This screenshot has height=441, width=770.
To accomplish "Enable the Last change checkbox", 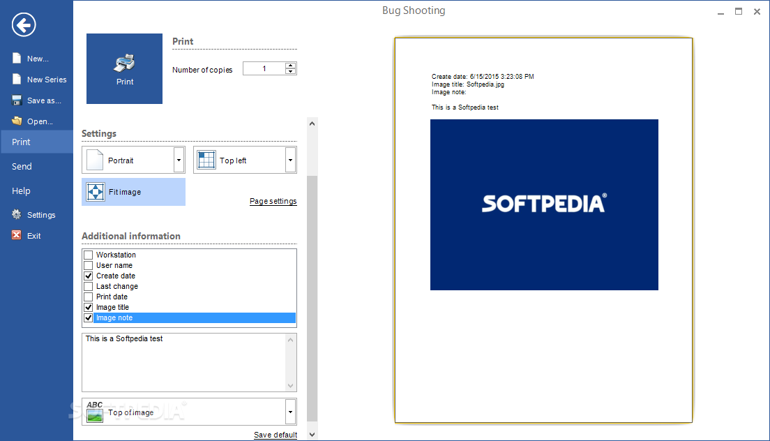I will tap(89, 286).
